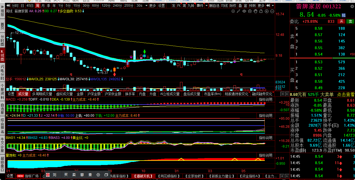
Task: Click 买 buy on floating toolbar
Action: click(x=66, y=175)
